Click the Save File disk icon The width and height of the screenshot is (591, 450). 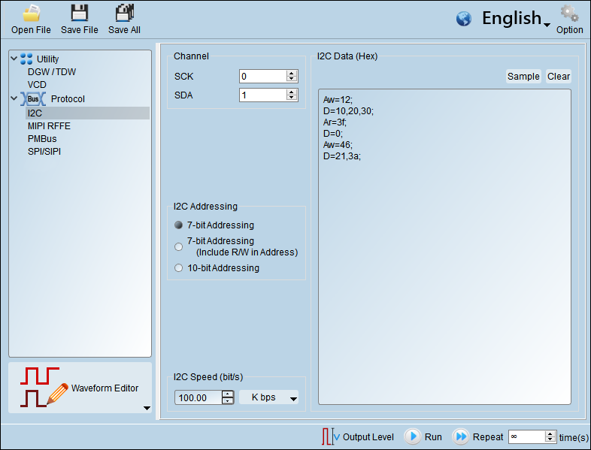pyautogui.click(x=79, y=14)
